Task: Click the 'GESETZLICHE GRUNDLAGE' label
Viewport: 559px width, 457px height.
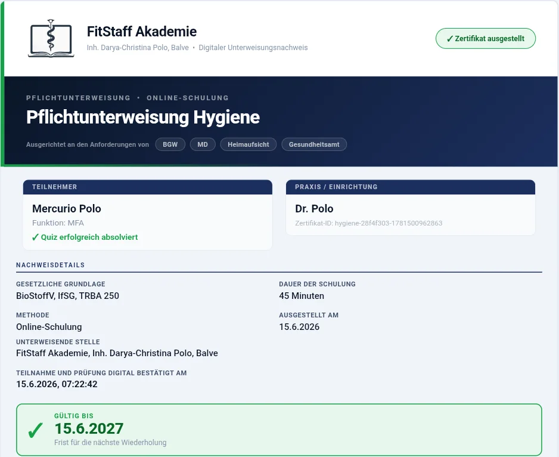Action: coord(61,284)
